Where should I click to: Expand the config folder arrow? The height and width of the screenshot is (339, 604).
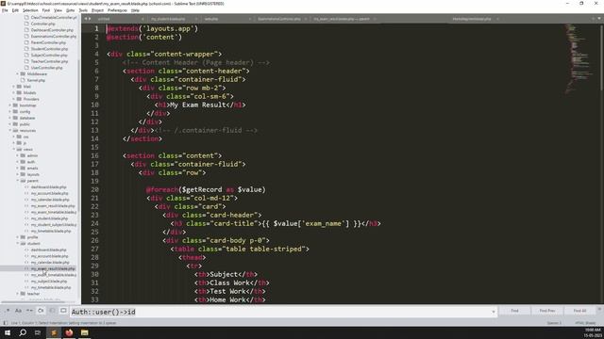click(10, 111)
